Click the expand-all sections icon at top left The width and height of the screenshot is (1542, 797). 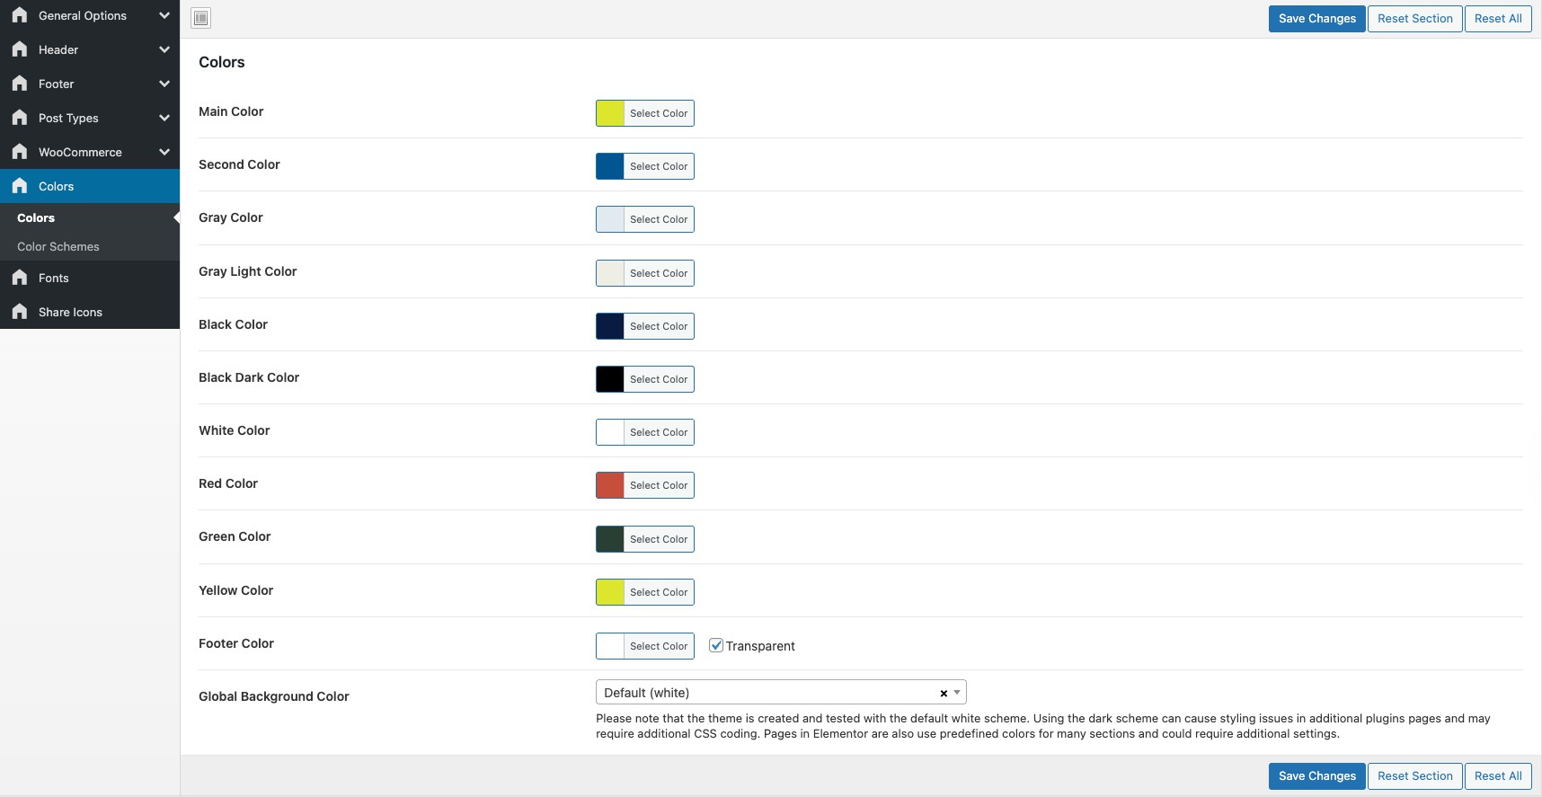pos(201,18)
